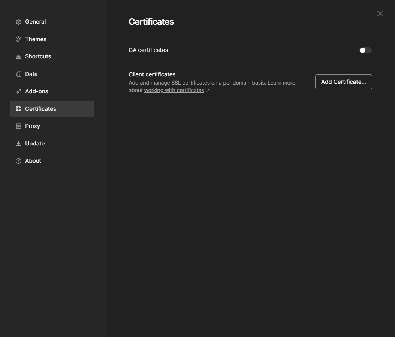The height and width of the screenshot is (337, 395).
Task: Open the working with certificates link
Action: pos(174,90)
